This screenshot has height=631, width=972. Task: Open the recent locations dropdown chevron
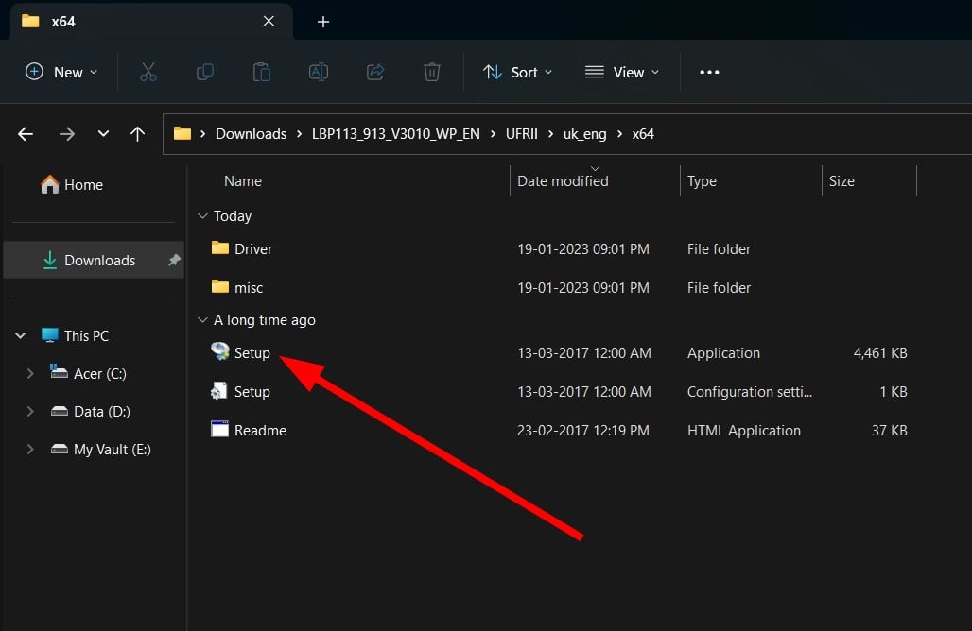coord(103,133)
